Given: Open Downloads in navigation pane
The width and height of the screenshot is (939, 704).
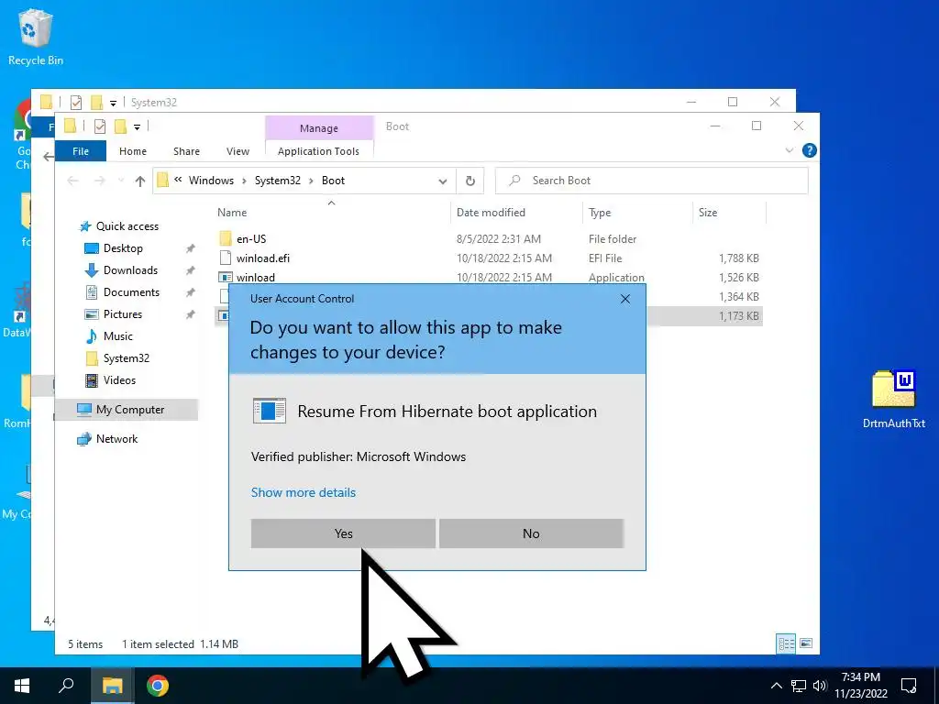Looking at the screenshot, I should click(x=130, y=270).
